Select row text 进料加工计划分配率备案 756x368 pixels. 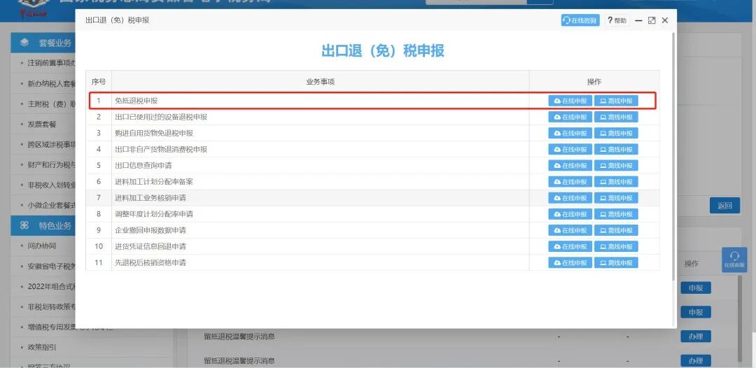(x=154, y=182)
